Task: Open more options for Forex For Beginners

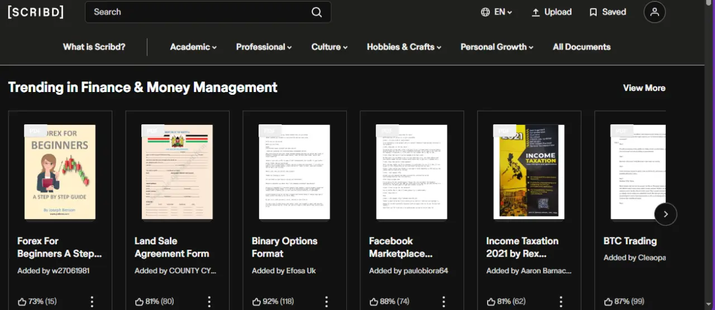Action: pos(92,302)
